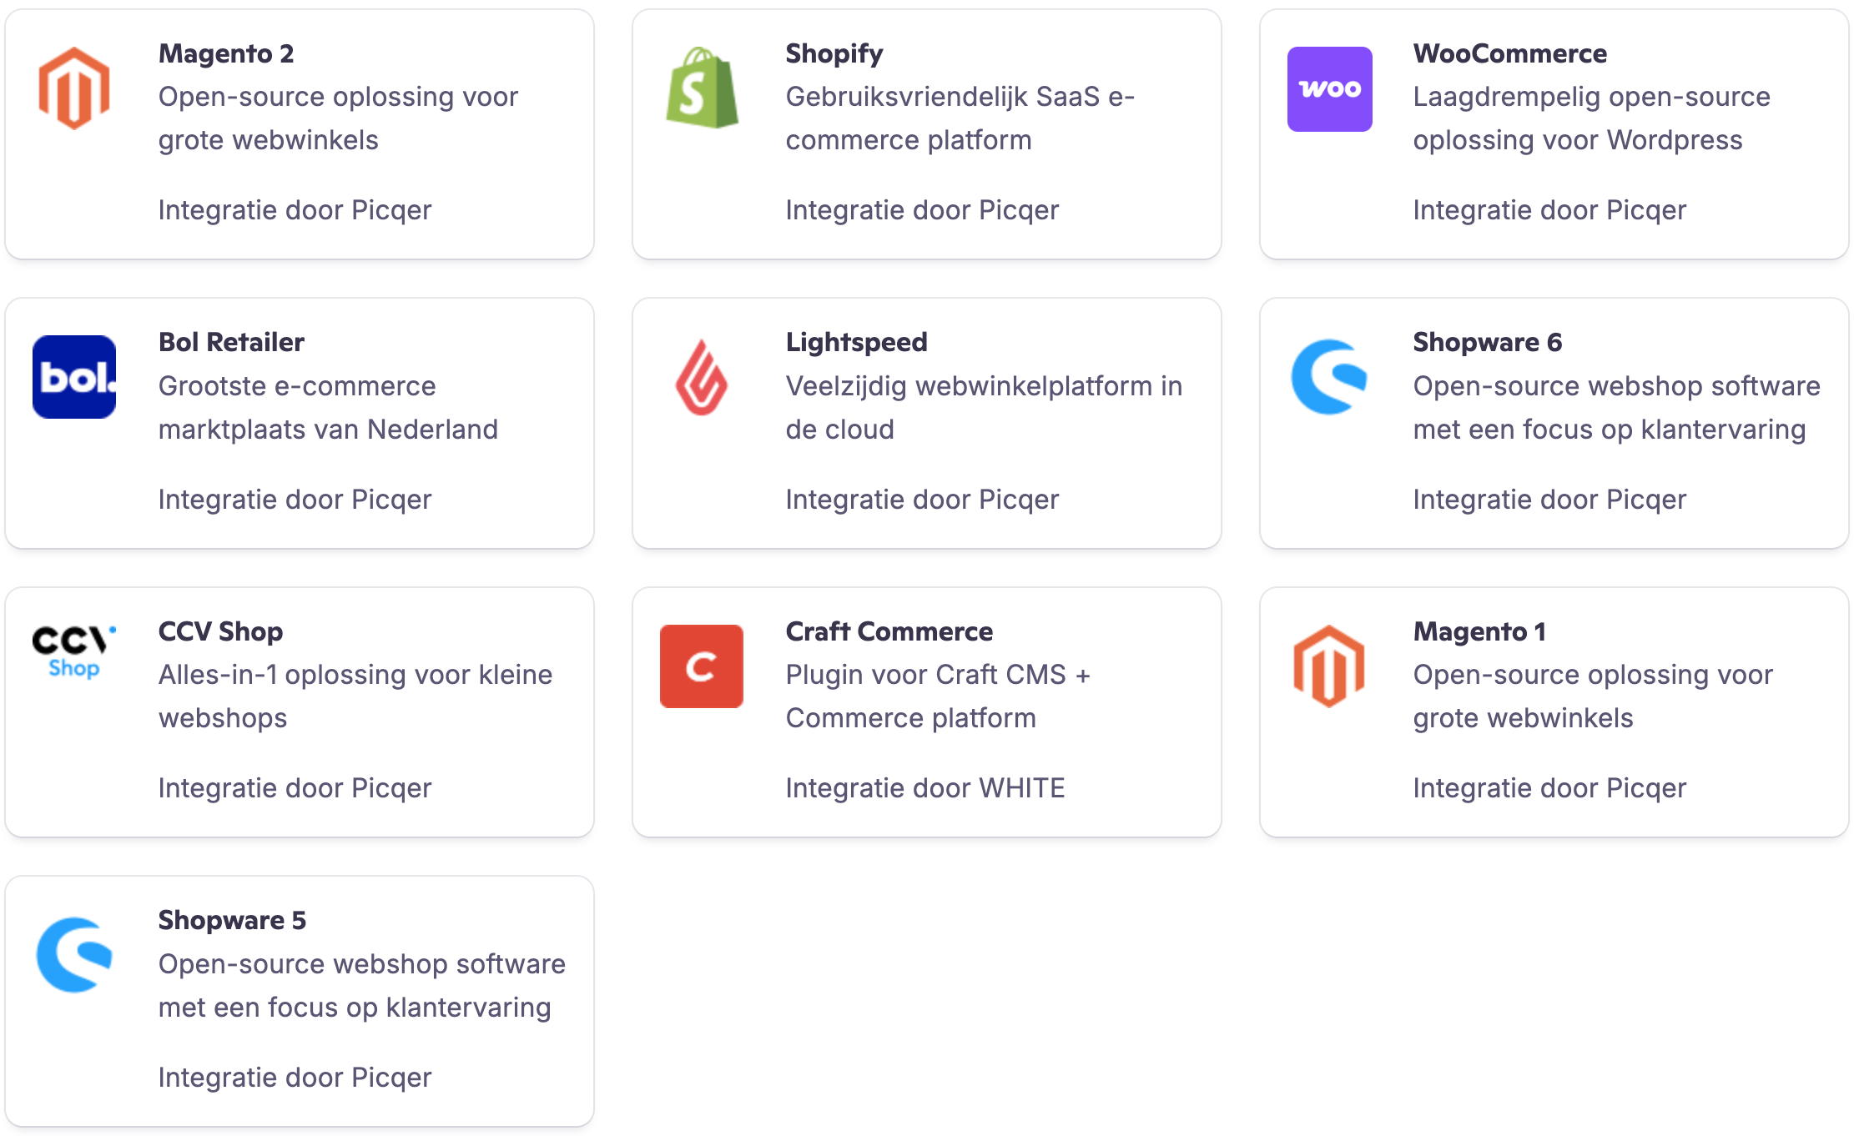
Task: Select the WooCommerce title heading
Action: pos(1509,53)
